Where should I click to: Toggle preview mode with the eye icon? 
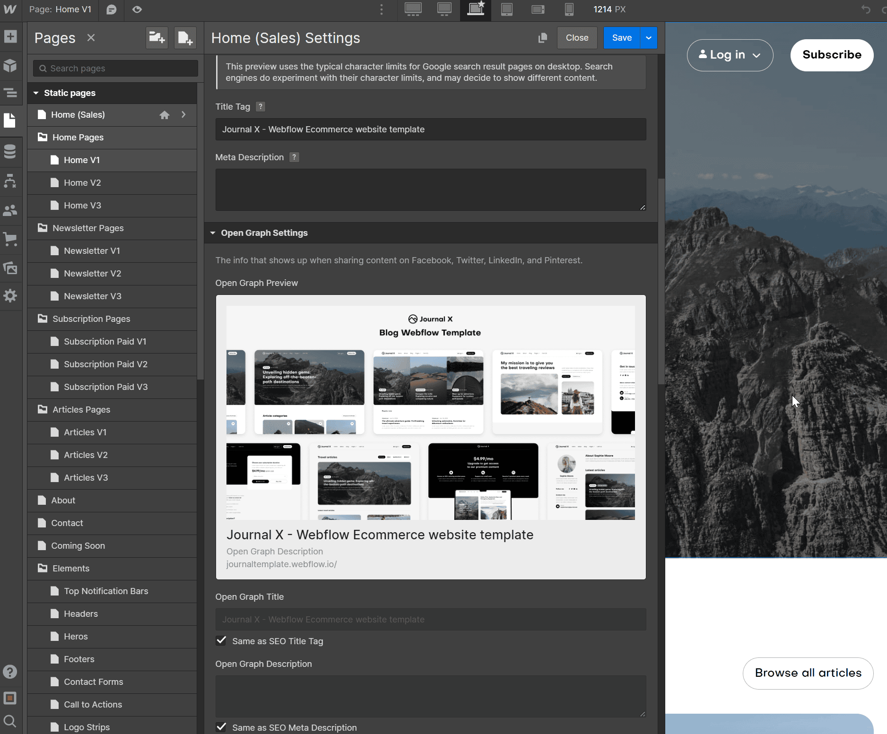point(137,9)
